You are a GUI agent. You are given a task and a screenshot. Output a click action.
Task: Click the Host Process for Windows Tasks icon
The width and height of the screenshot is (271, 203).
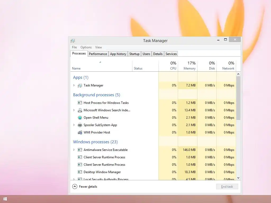pyautogui.click(x=80, y=103)
